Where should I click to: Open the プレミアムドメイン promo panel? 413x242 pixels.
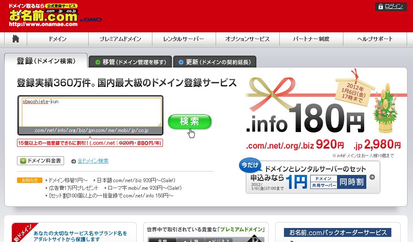[x=206, y=233]
